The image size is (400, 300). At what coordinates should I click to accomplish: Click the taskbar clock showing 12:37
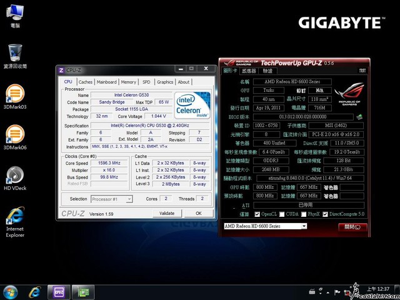tap(377, 289)
